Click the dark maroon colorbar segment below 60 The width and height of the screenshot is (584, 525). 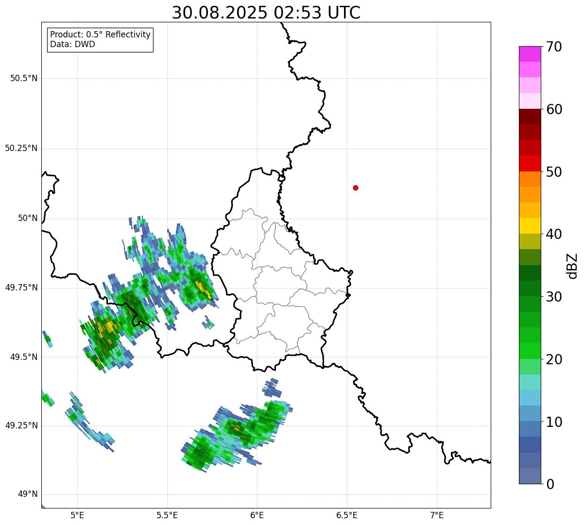pos(530,117)
